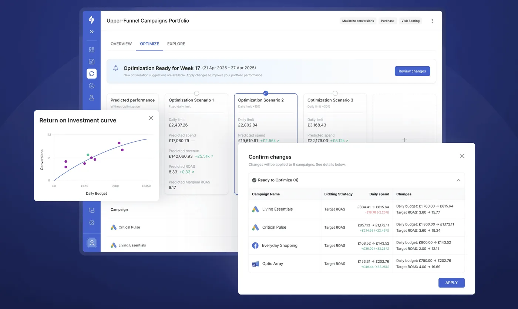Click the Facebook icon beside Everyday Shopping
The width and height of the screenshot is (518, 309).
point(255,245)
